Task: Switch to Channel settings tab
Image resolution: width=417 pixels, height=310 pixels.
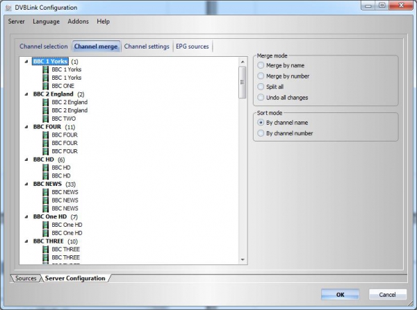Action: click(x=147, y=46)
